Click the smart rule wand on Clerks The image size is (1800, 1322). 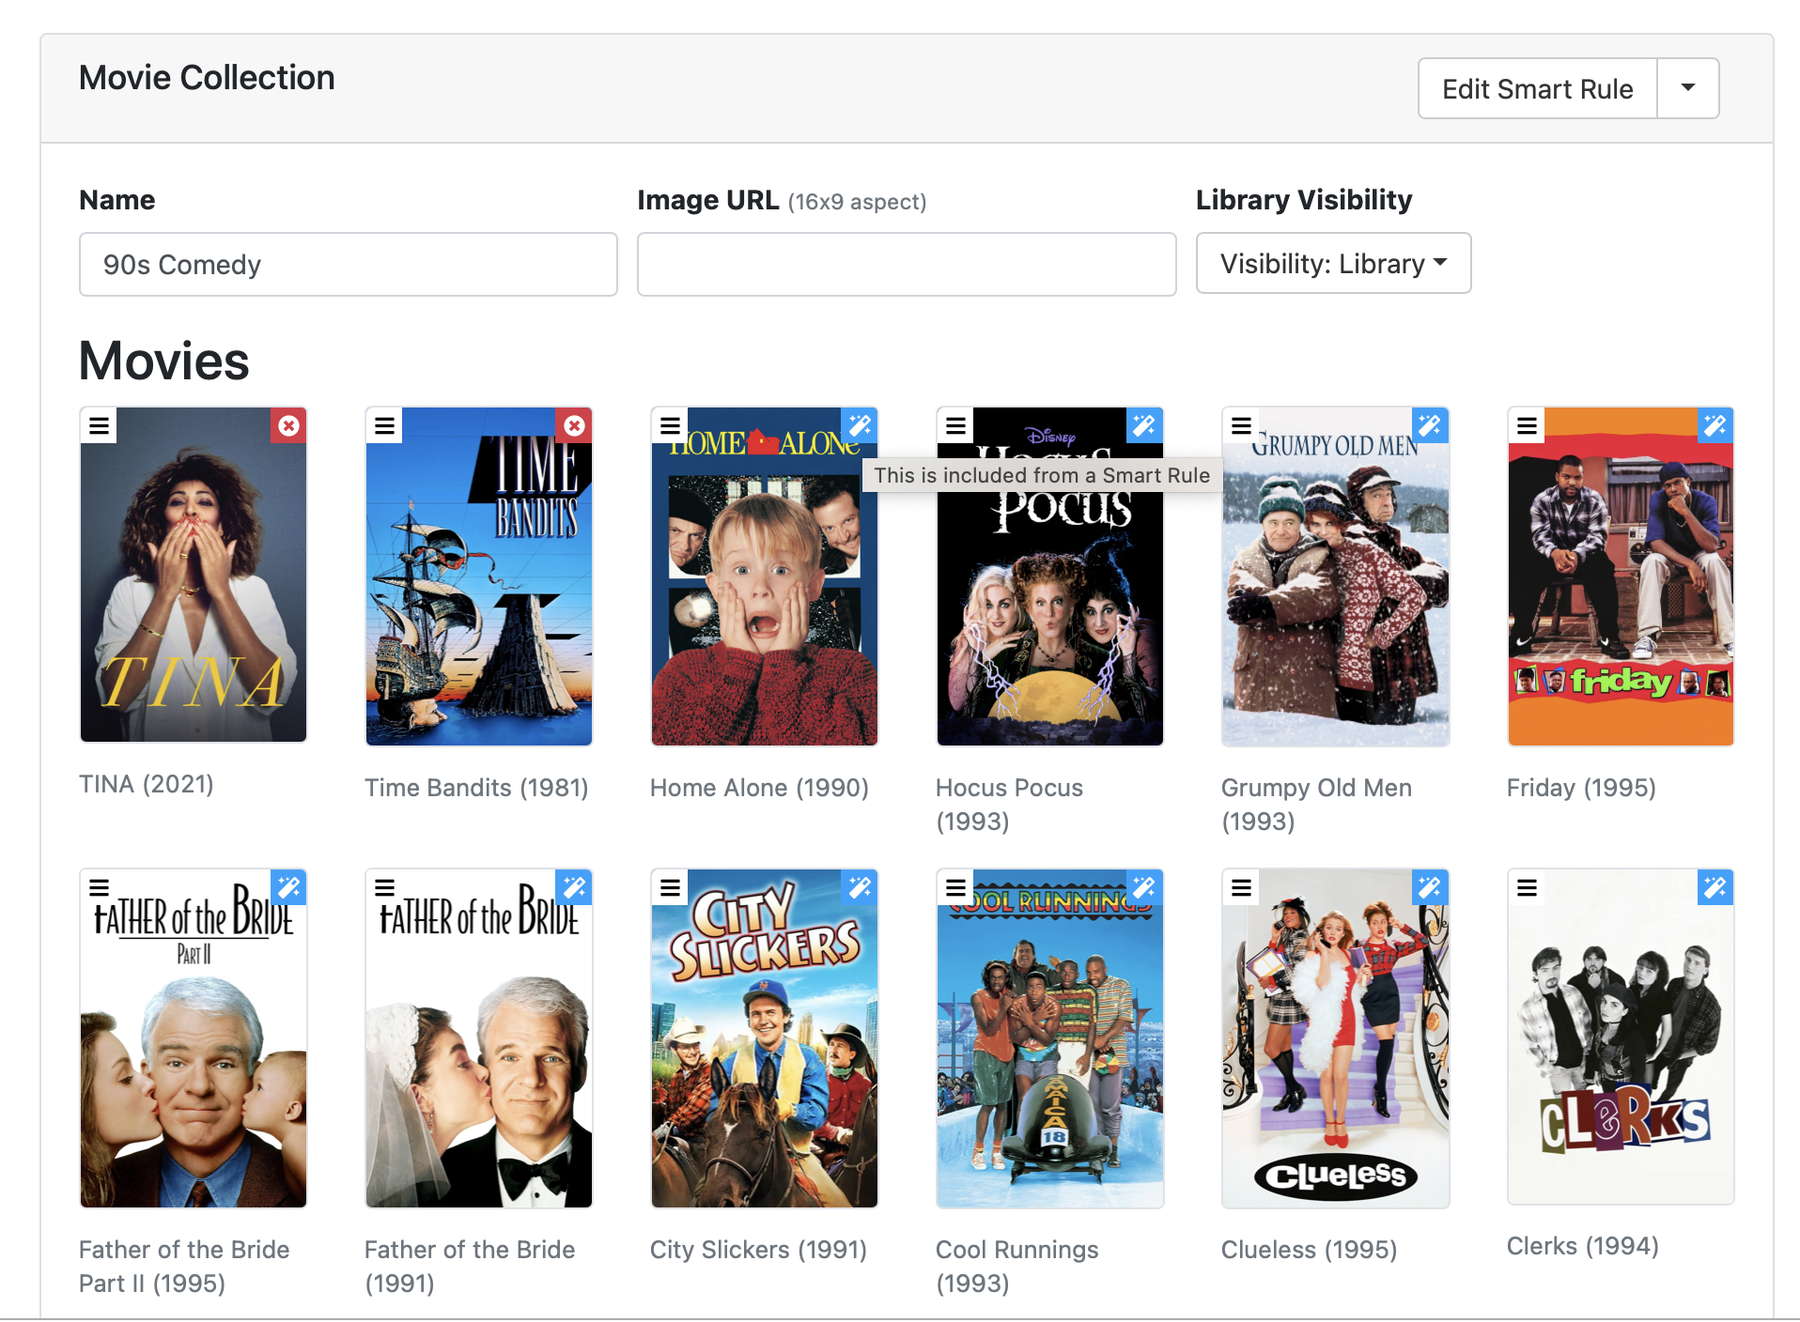pyautogui.click(x=1716, y=887)
